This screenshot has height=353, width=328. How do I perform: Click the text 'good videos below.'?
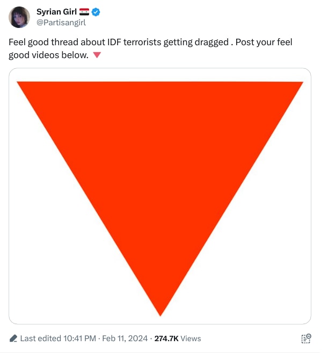pos(48,55)
